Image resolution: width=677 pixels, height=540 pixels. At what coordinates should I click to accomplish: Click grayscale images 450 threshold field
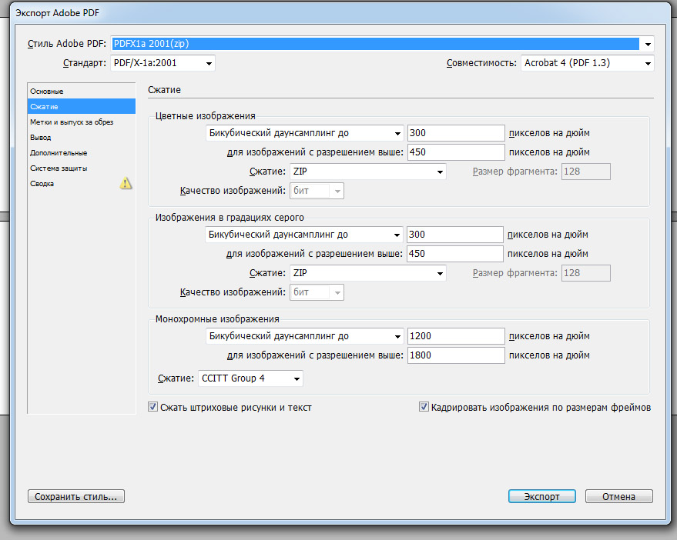click(x=454, y=254)
